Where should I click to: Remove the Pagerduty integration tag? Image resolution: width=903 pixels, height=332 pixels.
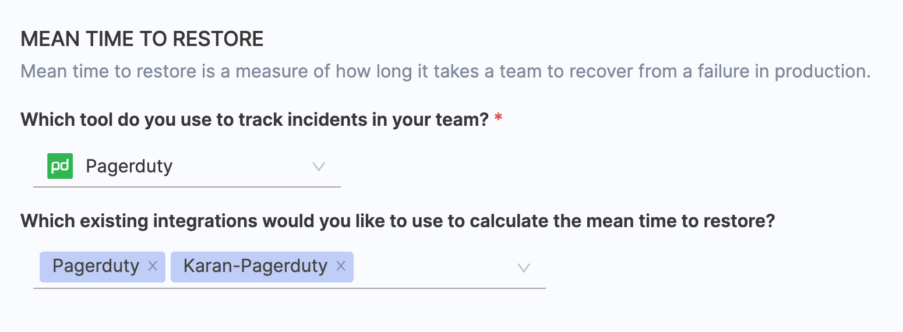pyautogui.click(x=153, y=266)
